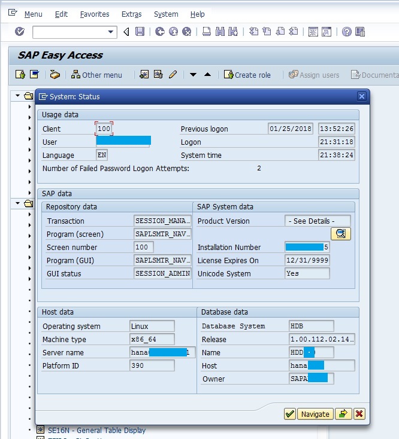Click the pencil Change favorites icon
The image size is (399, 439).
173,75
